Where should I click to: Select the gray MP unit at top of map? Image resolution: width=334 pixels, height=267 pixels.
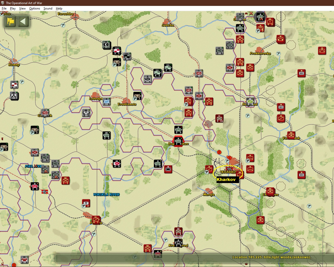pyautogui.click(x=240, y=17)
